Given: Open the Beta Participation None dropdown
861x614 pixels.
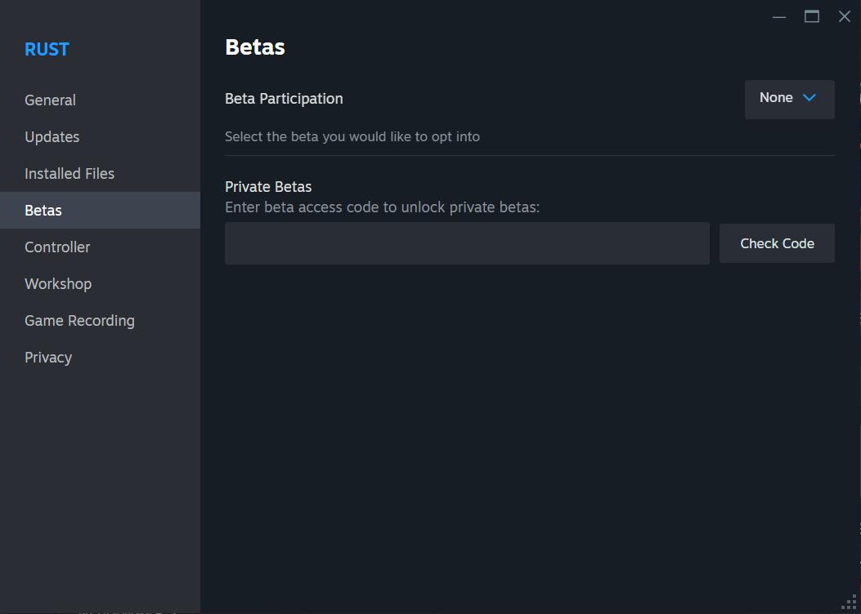Looking at the screenshot, I should 789,100.
